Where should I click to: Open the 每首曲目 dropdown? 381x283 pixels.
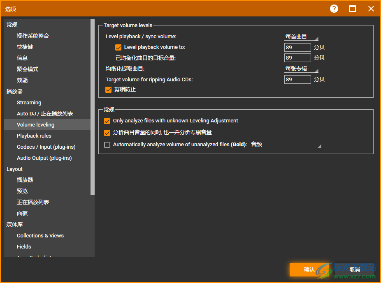coord(302,37)
